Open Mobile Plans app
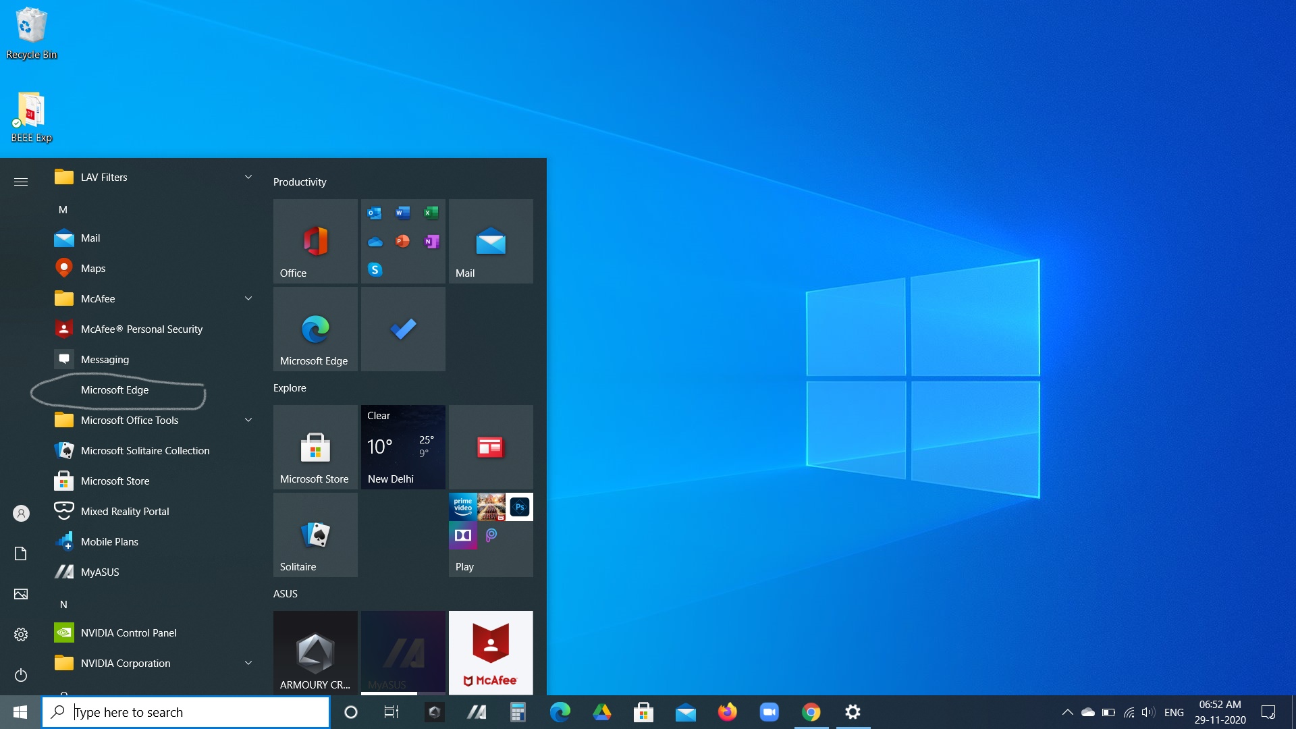Screen dimensions: 1296x729 click(x=154, y=541)
